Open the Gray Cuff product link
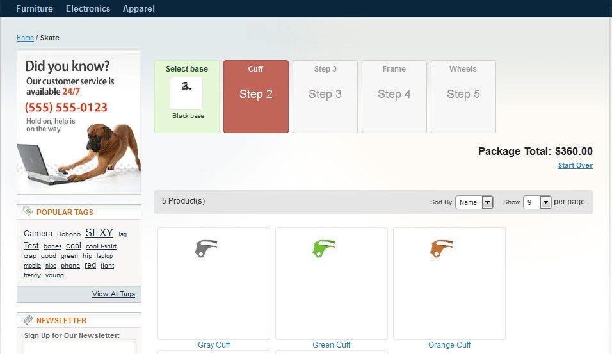This screenshot has width=612, height=354. tap(214, 345)
